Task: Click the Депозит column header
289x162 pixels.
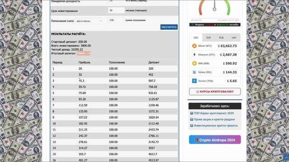Action: click(154, 63)
